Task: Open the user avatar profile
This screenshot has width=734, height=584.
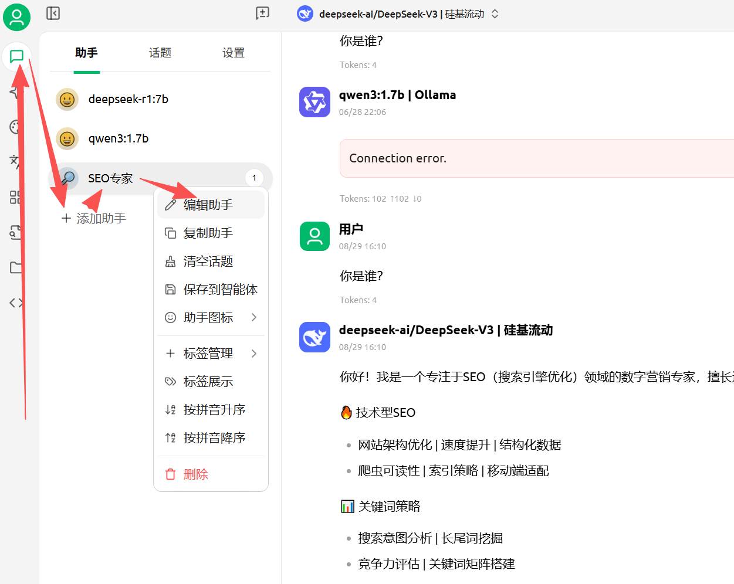Action: click(16, 16)
